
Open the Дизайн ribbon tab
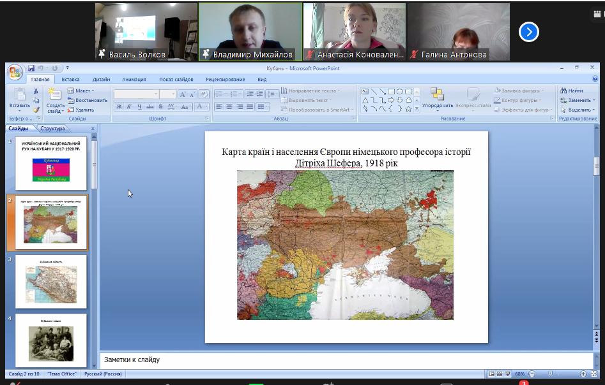tap(101, 79)
